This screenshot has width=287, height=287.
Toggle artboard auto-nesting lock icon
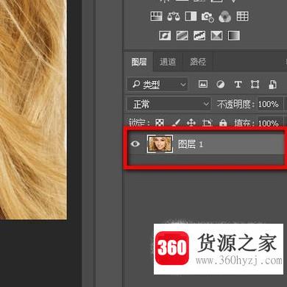click(208, 123)
